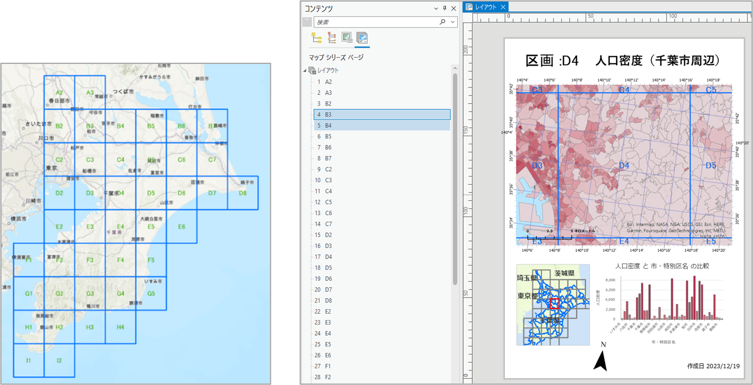This screenshot has width=753, height=385.
Task: Click in the 検索 search field
Action: tap(376, 22)
